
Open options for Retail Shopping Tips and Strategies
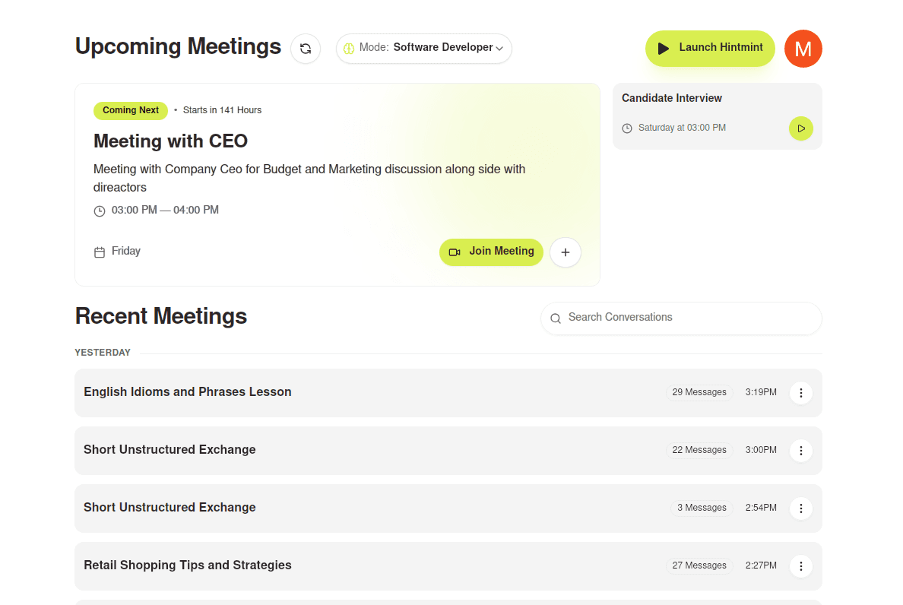[x=800, y=566]
